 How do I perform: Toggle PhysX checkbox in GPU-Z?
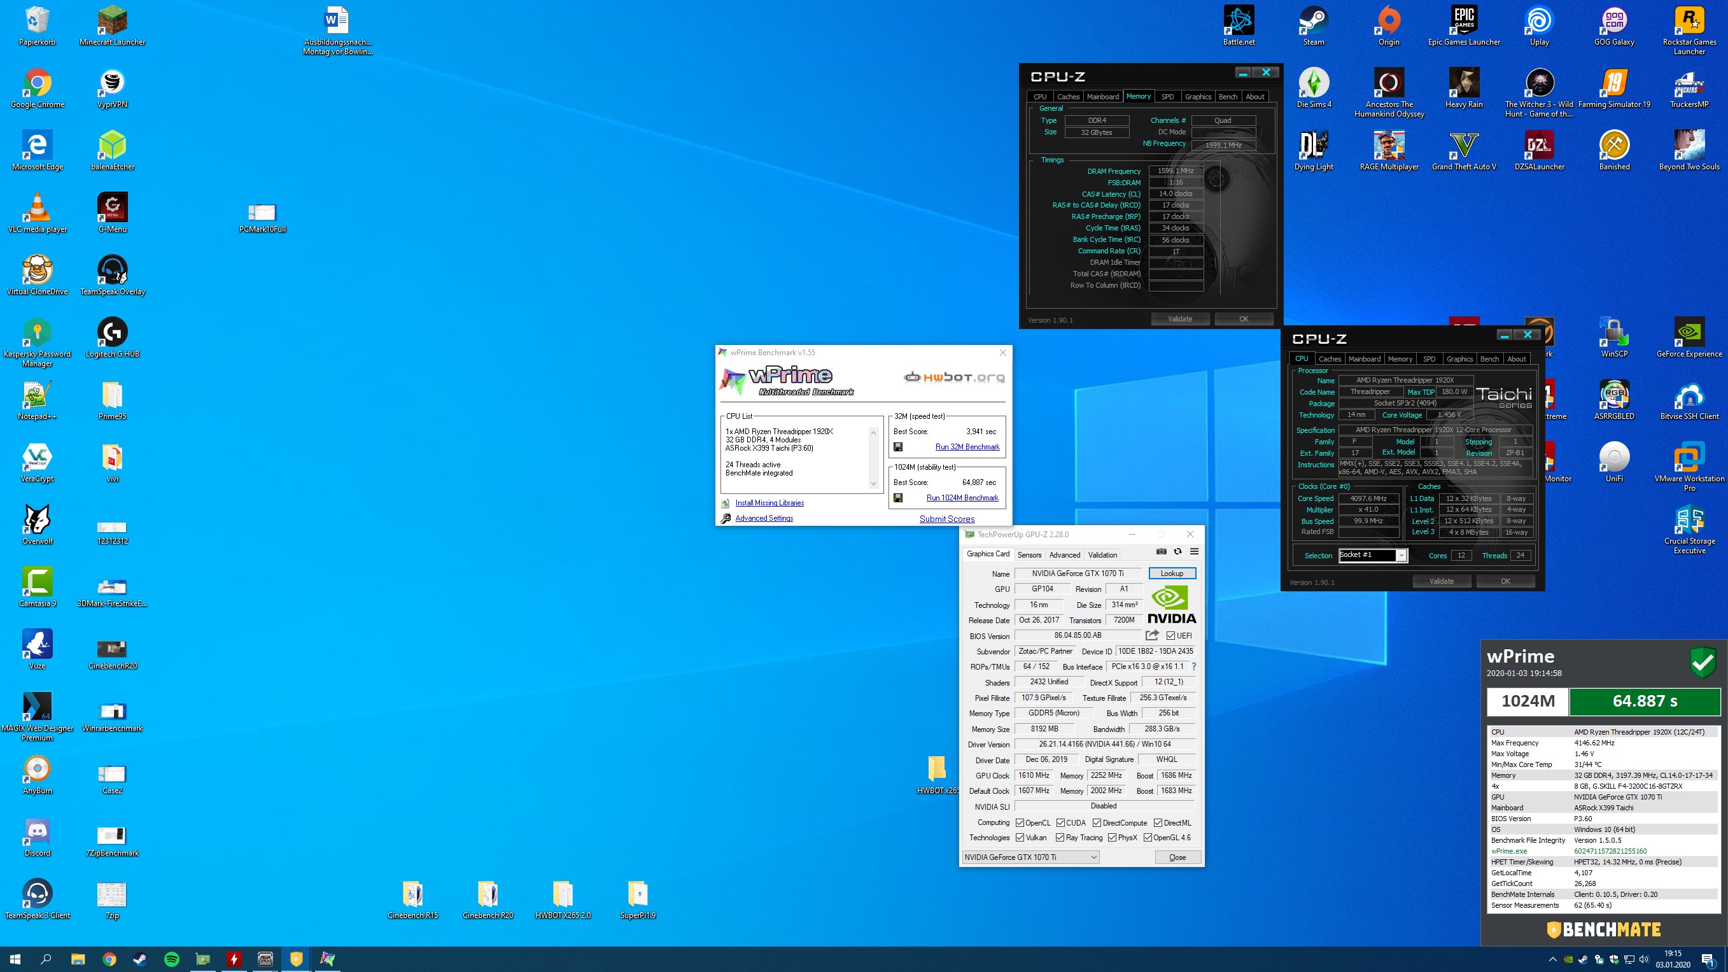1112,838
